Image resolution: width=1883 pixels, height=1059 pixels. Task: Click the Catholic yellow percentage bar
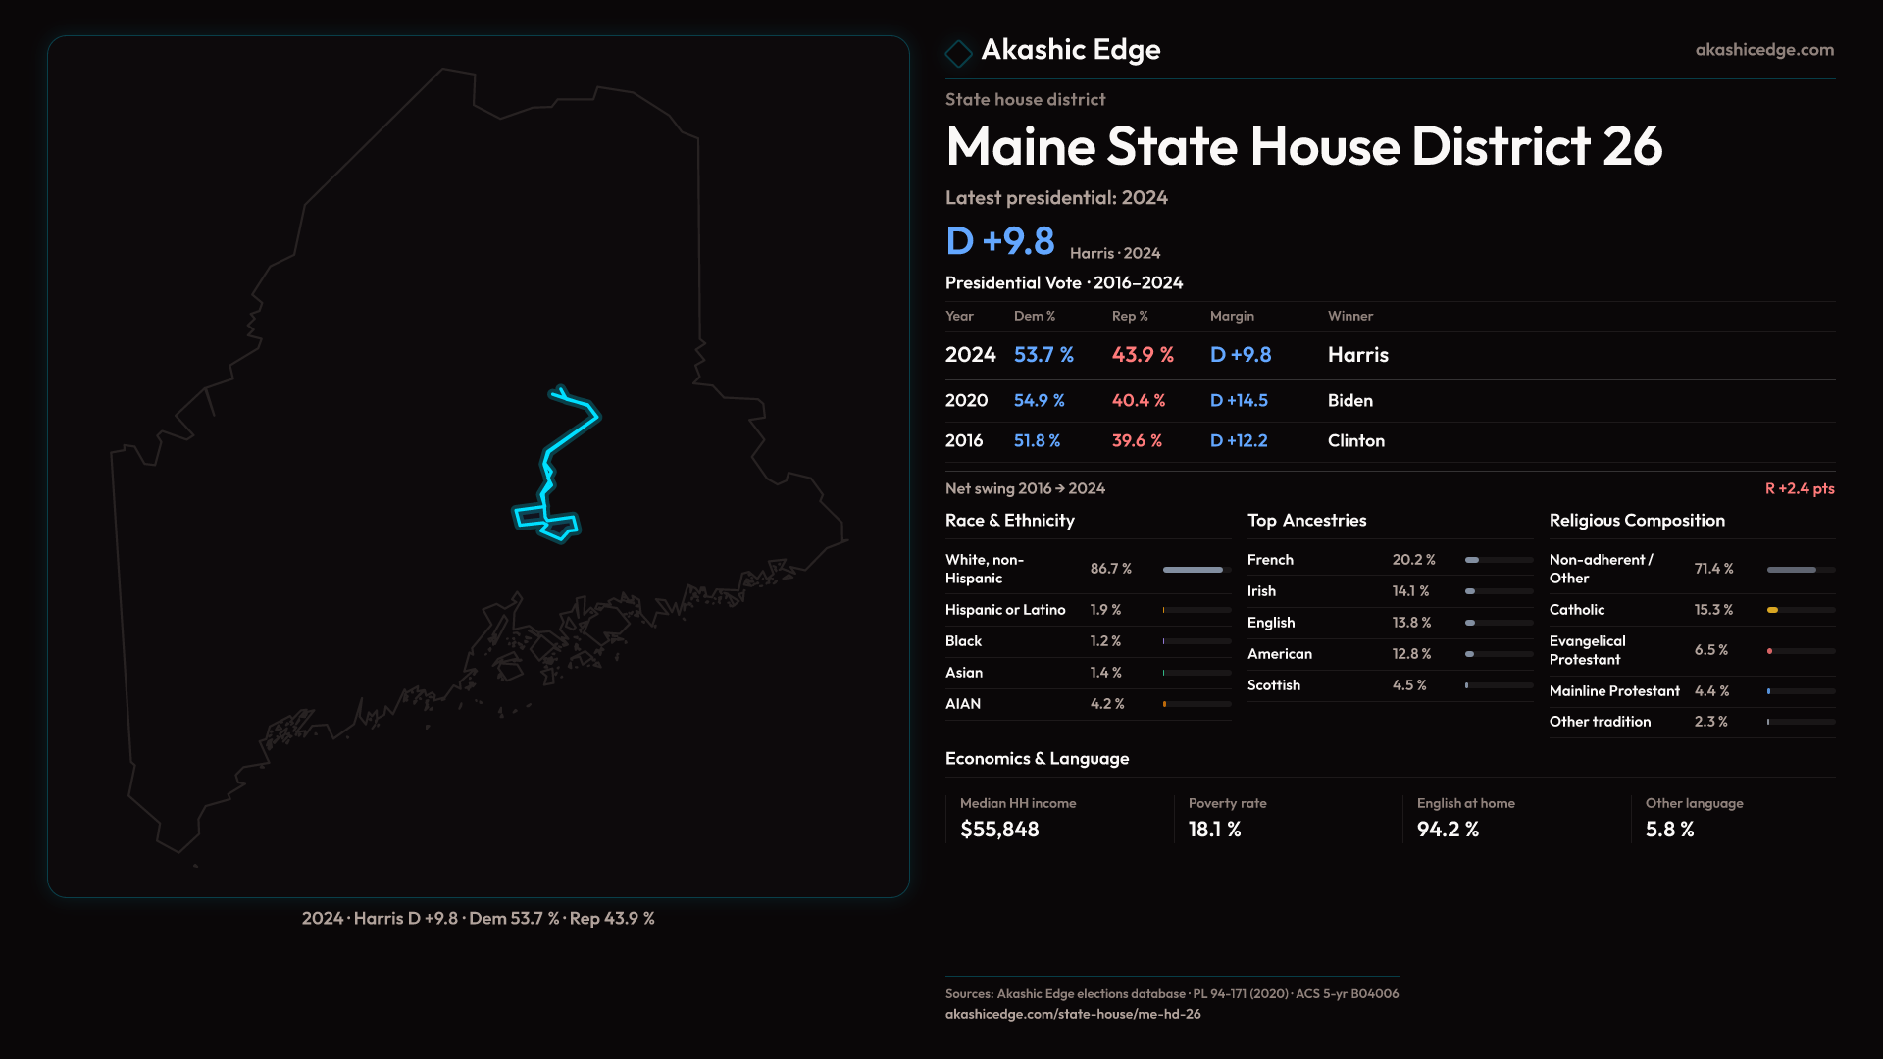tap(1773, 610)
